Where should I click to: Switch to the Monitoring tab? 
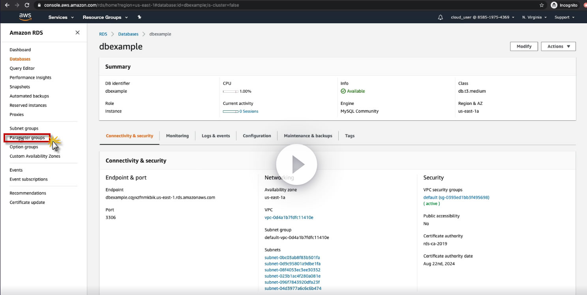pyautogui.click(x=177, y=136)
